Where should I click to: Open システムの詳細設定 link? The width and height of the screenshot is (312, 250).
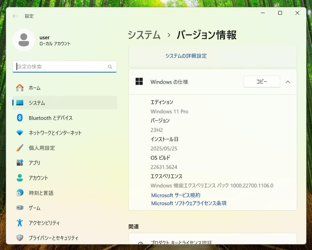coord(186,56)
